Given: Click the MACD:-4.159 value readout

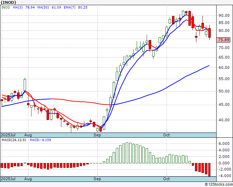Looking at the screenshot, I should point(40,140).
